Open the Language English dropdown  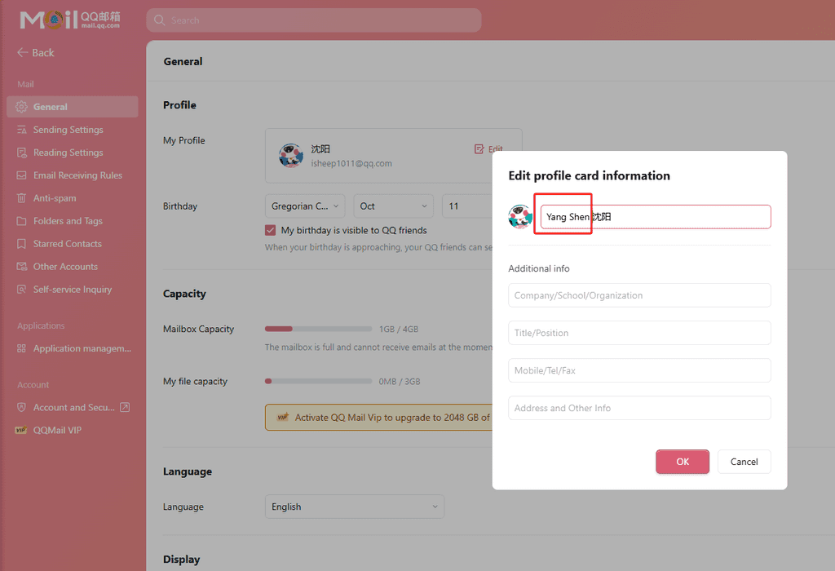(354, 507)
